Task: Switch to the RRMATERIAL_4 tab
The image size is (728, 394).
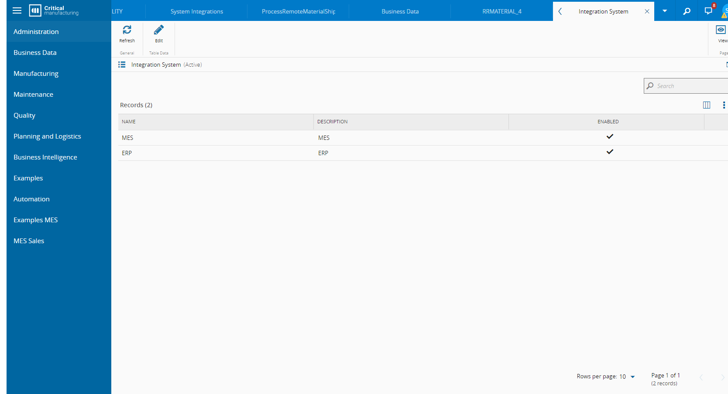Action: tap(501, 11)
